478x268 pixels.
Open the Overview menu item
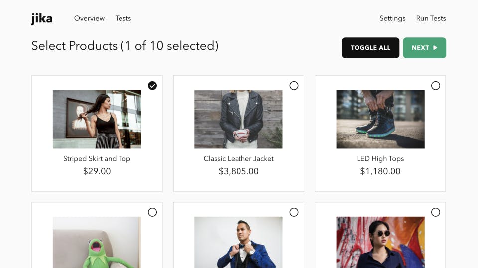(x=89, y=18)
